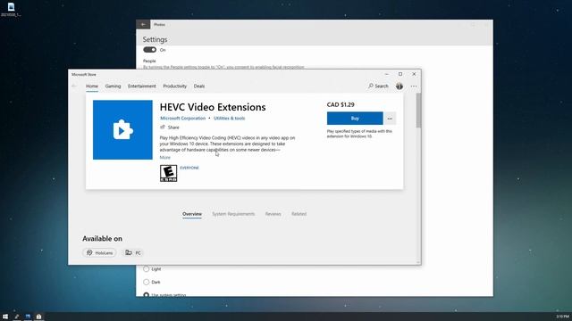Open the Search in Microsoft Store
The width and height of the screenshot is (572, 321).
(378, 86)
